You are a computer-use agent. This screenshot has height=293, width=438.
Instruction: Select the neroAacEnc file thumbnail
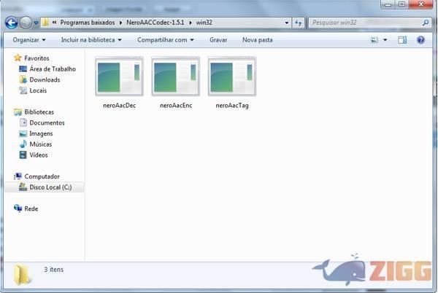point(175,77)
